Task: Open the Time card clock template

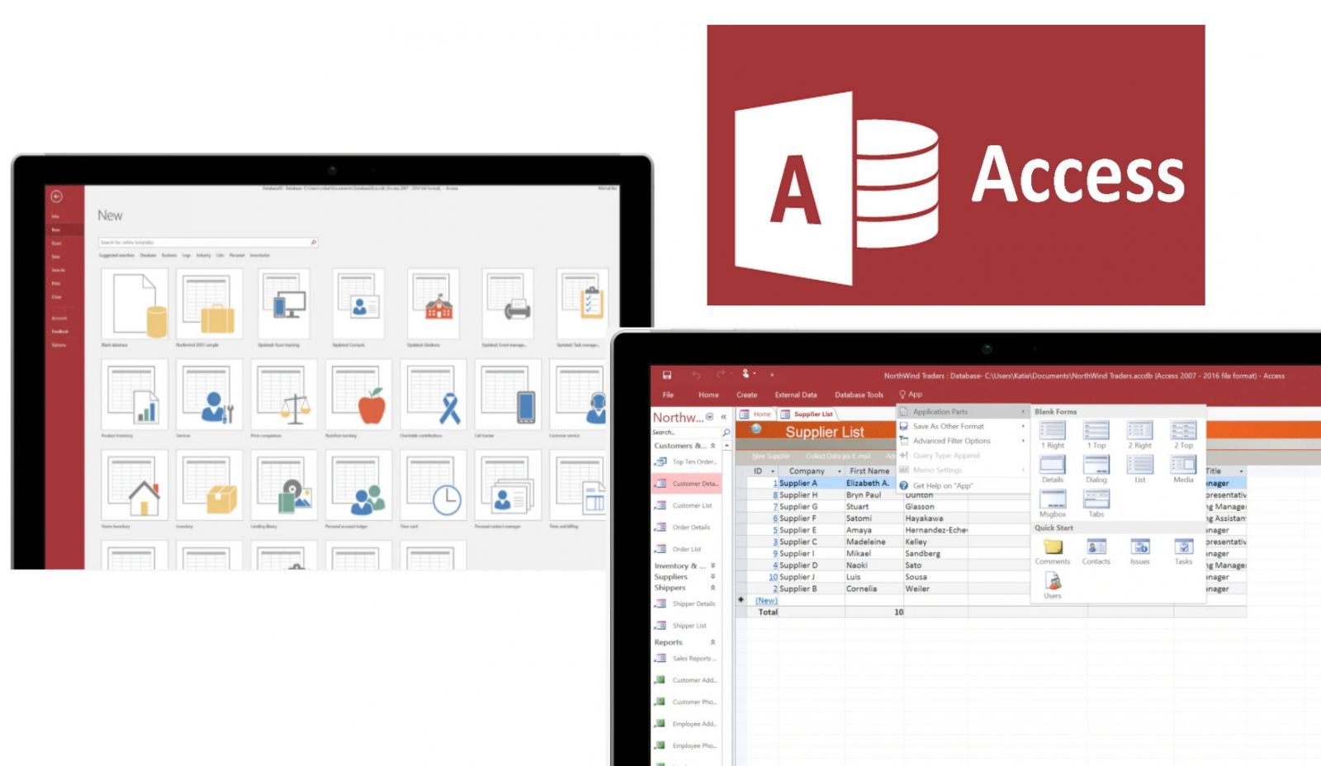Action: (x=433, y=485)
